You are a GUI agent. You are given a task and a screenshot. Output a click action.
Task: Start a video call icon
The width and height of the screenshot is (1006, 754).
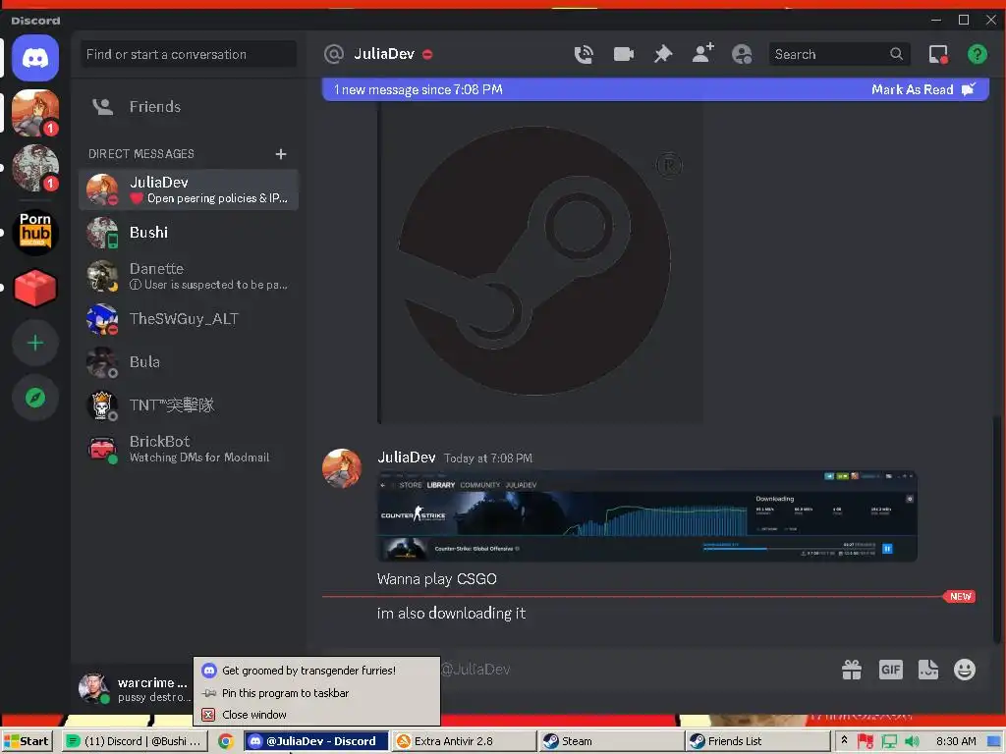(x=623, y=55)
